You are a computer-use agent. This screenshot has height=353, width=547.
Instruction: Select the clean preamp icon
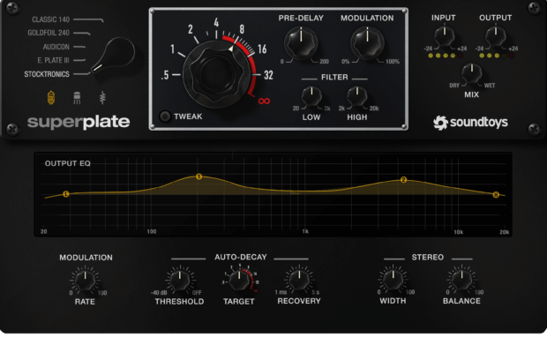tap(102, 98)
